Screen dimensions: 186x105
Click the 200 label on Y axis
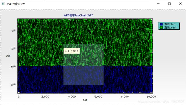(x=13, y=84)
